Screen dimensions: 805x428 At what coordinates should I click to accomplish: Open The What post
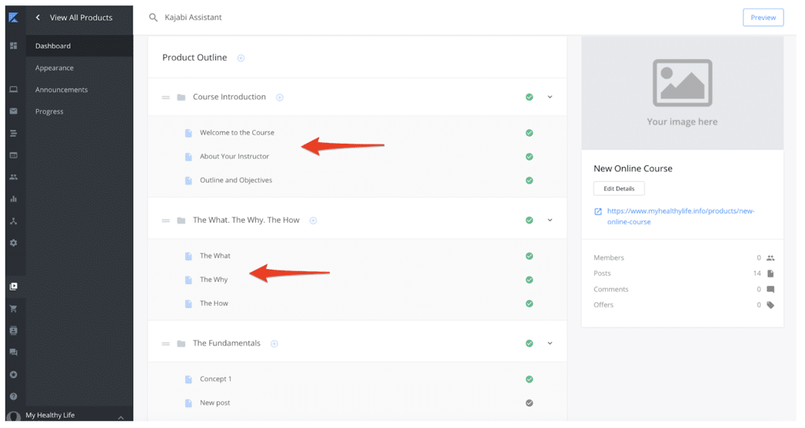(215, 256)
